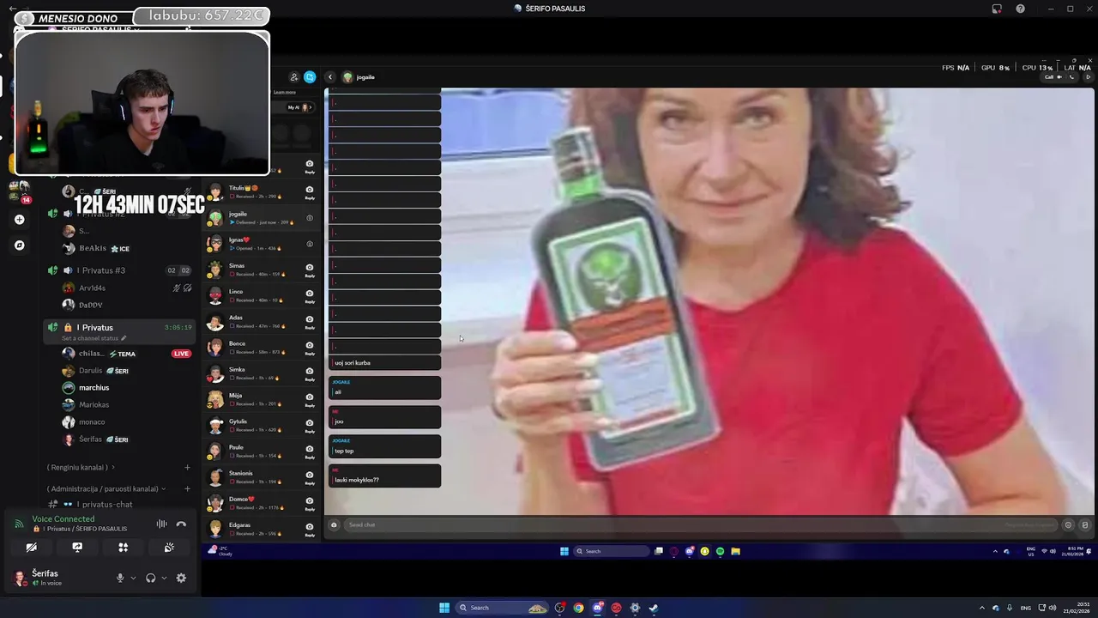Go back from the jogaile chat

click(x=329, y=77)
